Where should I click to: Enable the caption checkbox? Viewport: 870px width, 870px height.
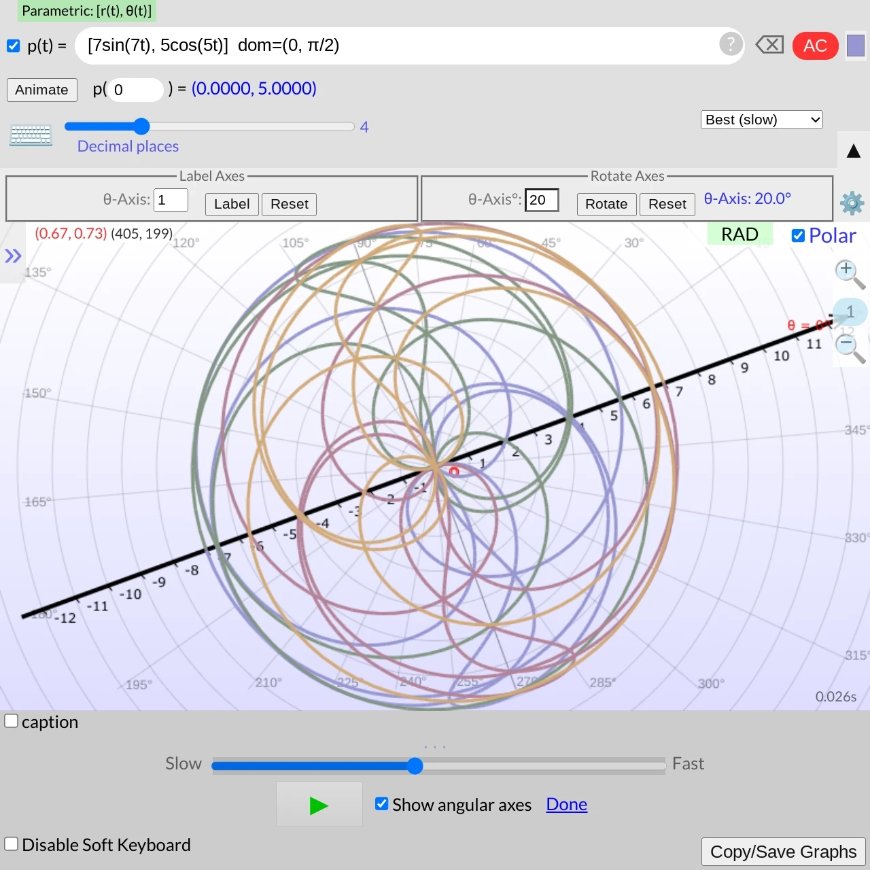click(x=12, y=721)
